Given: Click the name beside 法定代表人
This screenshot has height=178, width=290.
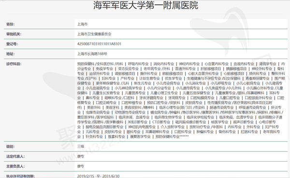Looking at the screenshot, I should coord(81,157).
